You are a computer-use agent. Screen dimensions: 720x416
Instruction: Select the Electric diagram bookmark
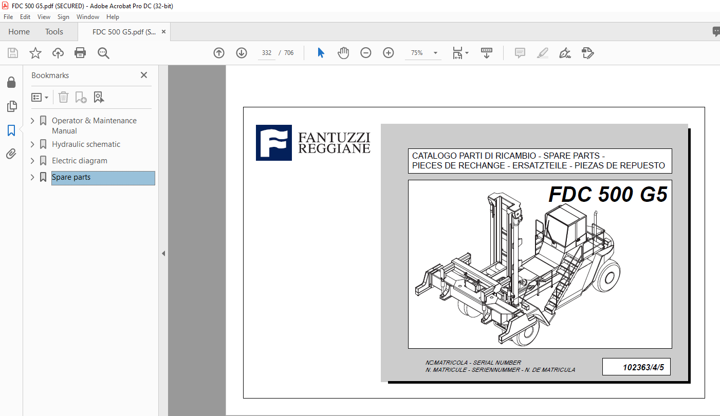coord(80,161)
